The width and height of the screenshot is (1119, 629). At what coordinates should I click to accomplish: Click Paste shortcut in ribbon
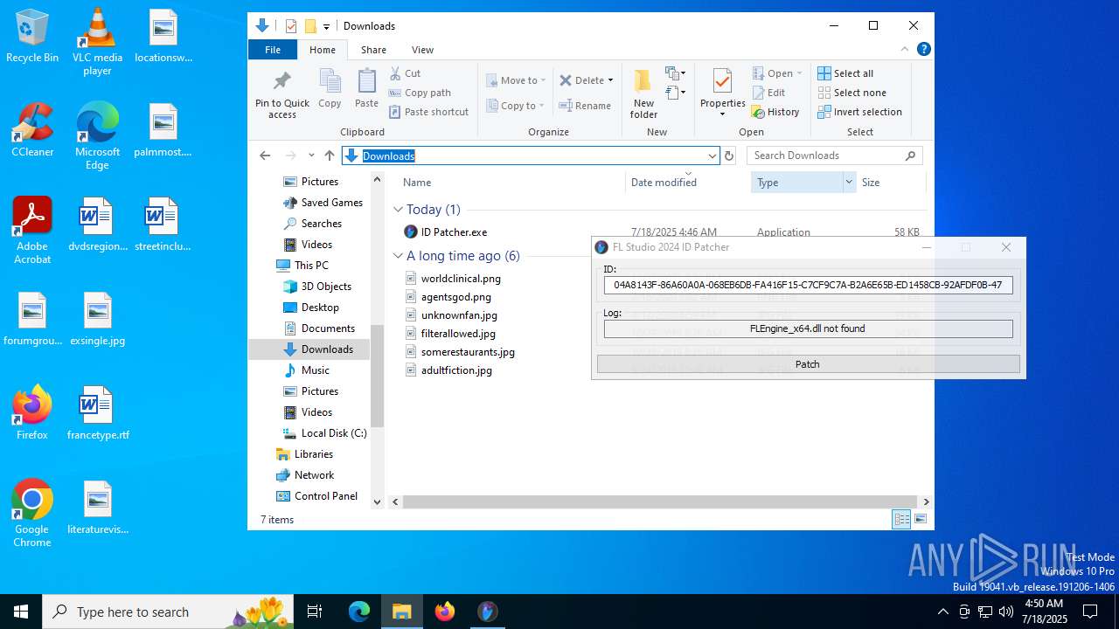pos(429,112)
